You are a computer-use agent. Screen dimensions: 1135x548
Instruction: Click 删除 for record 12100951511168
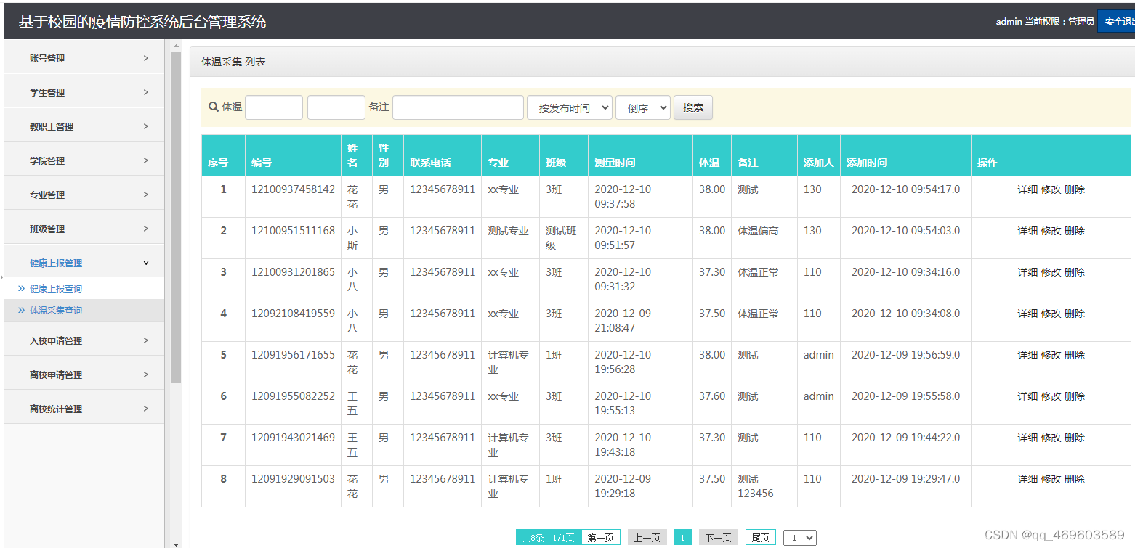[x=1075, y=231]
